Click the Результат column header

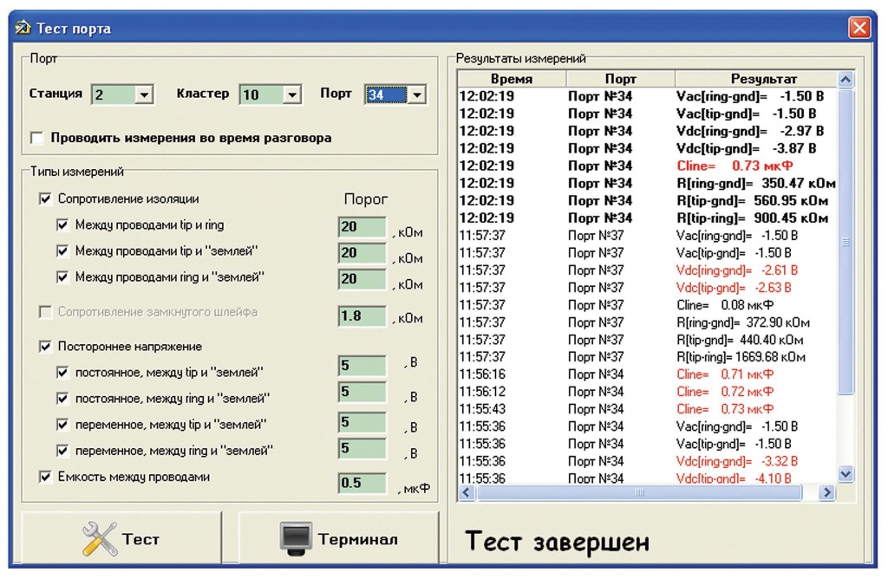tap(756, 79)
